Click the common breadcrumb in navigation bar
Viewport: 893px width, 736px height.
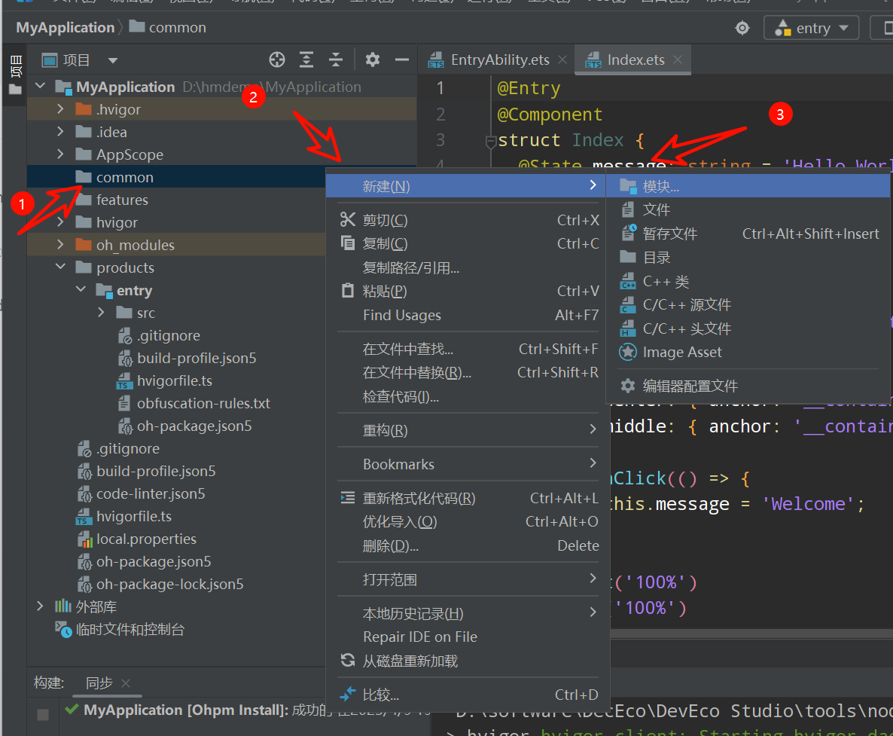coord(167,27)
